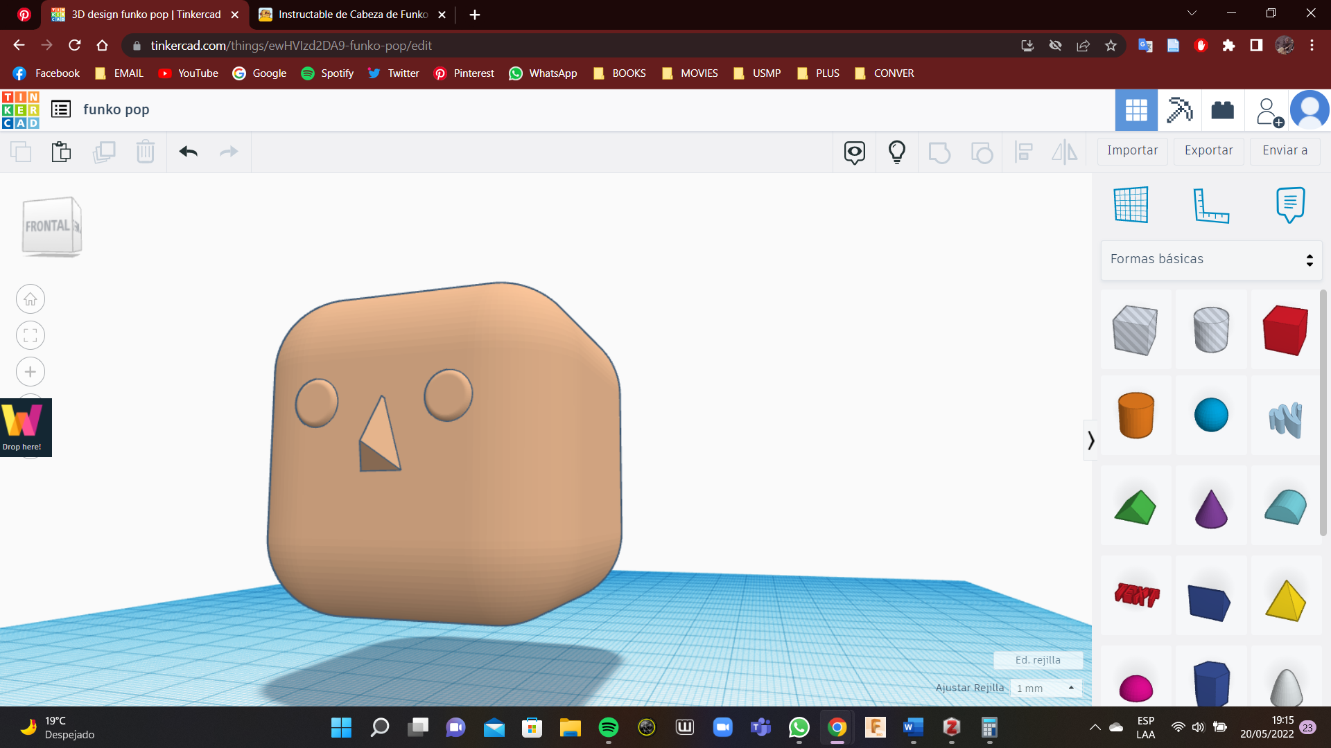1331x748 pixels.
Task: Toggle the 3D design grid view
Action: click(x=1136, y=110)
